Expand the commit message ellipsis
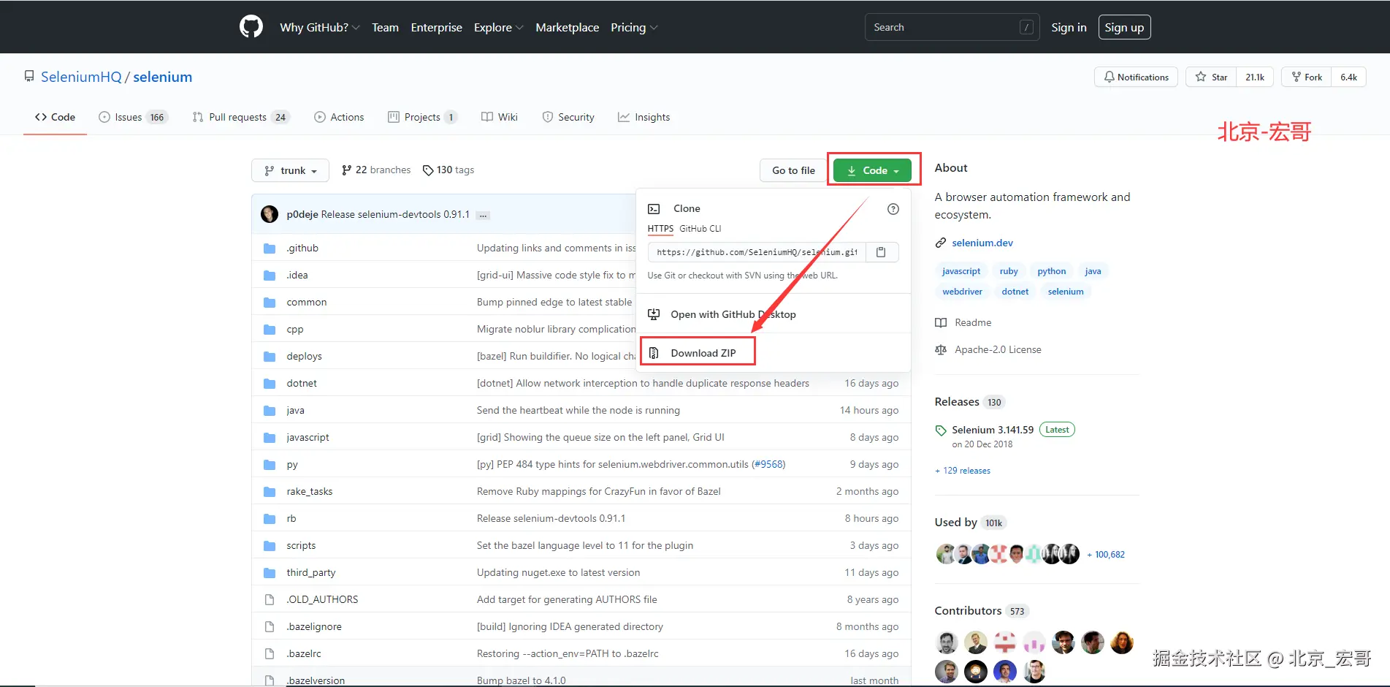 [483, 216]
